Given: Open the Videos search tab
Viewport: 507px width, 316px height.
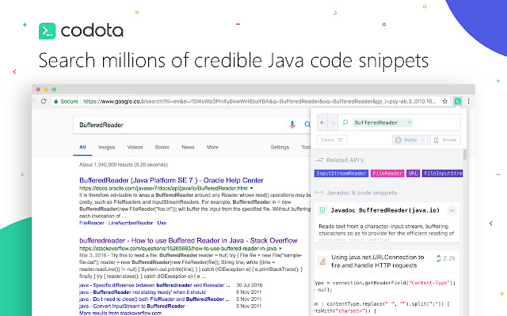Looking at the screenshot, I should (x=135, y=147).
